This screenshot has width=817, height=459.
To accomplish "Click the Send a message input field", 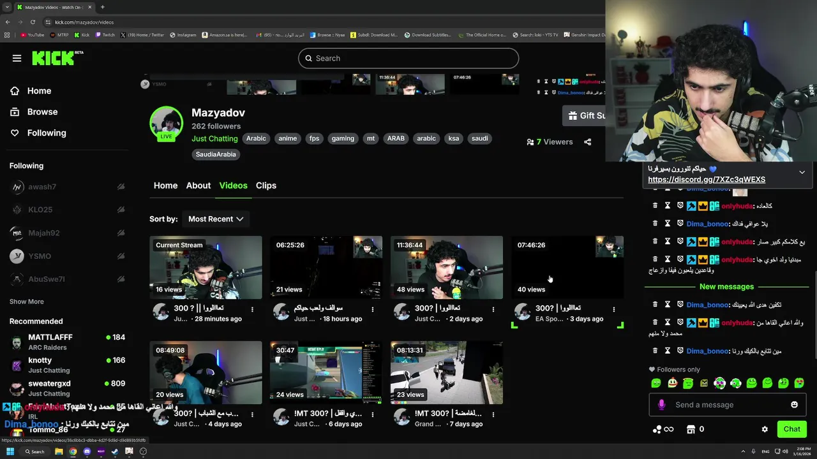I will [x=728, y=405].
